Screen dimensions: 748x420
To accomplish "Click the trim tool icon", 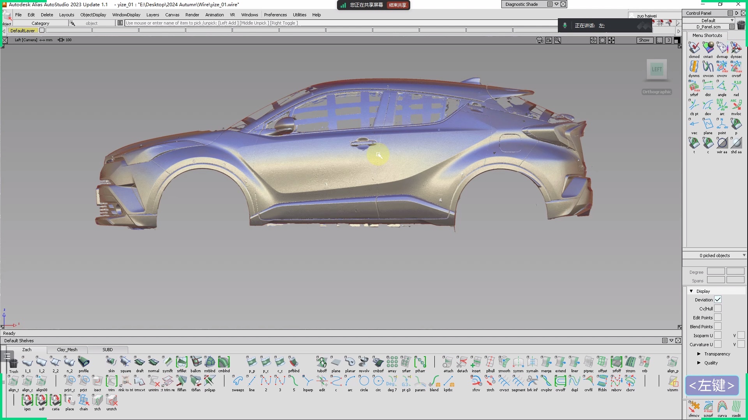I will (111, 381).
